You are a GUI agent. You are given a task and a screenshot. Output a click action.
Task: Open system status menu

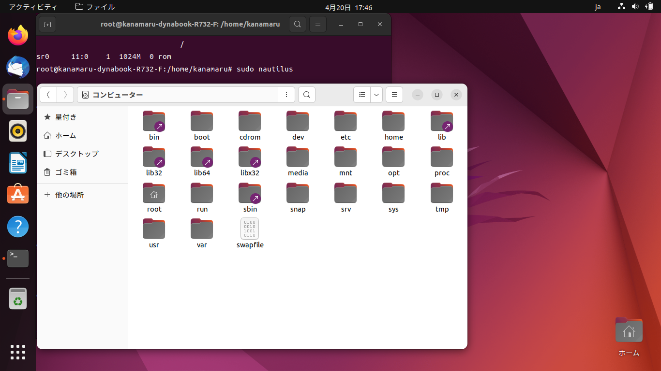[x=635, y=7]
